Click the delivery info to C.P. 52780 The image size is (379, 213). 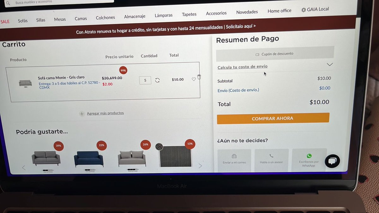[x=69, y=85]
